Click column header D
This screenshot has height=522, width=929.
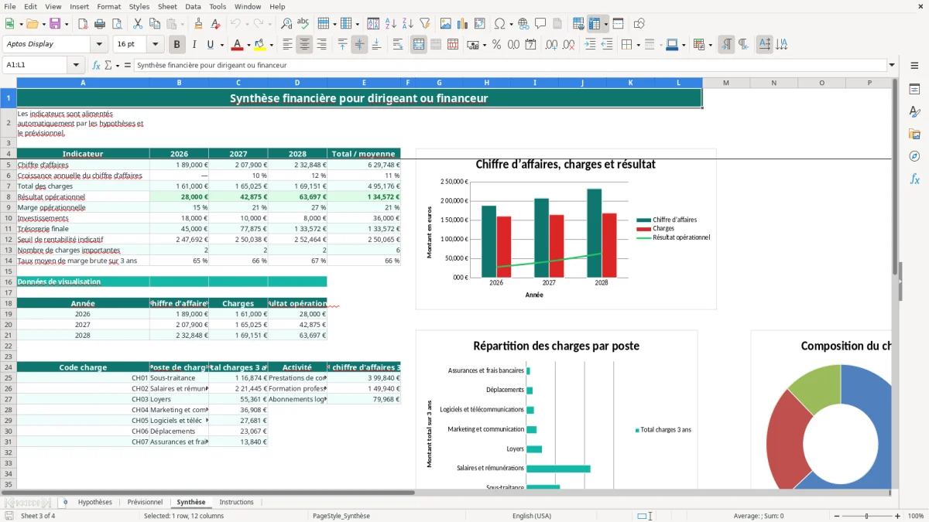[x=297, y=83]
